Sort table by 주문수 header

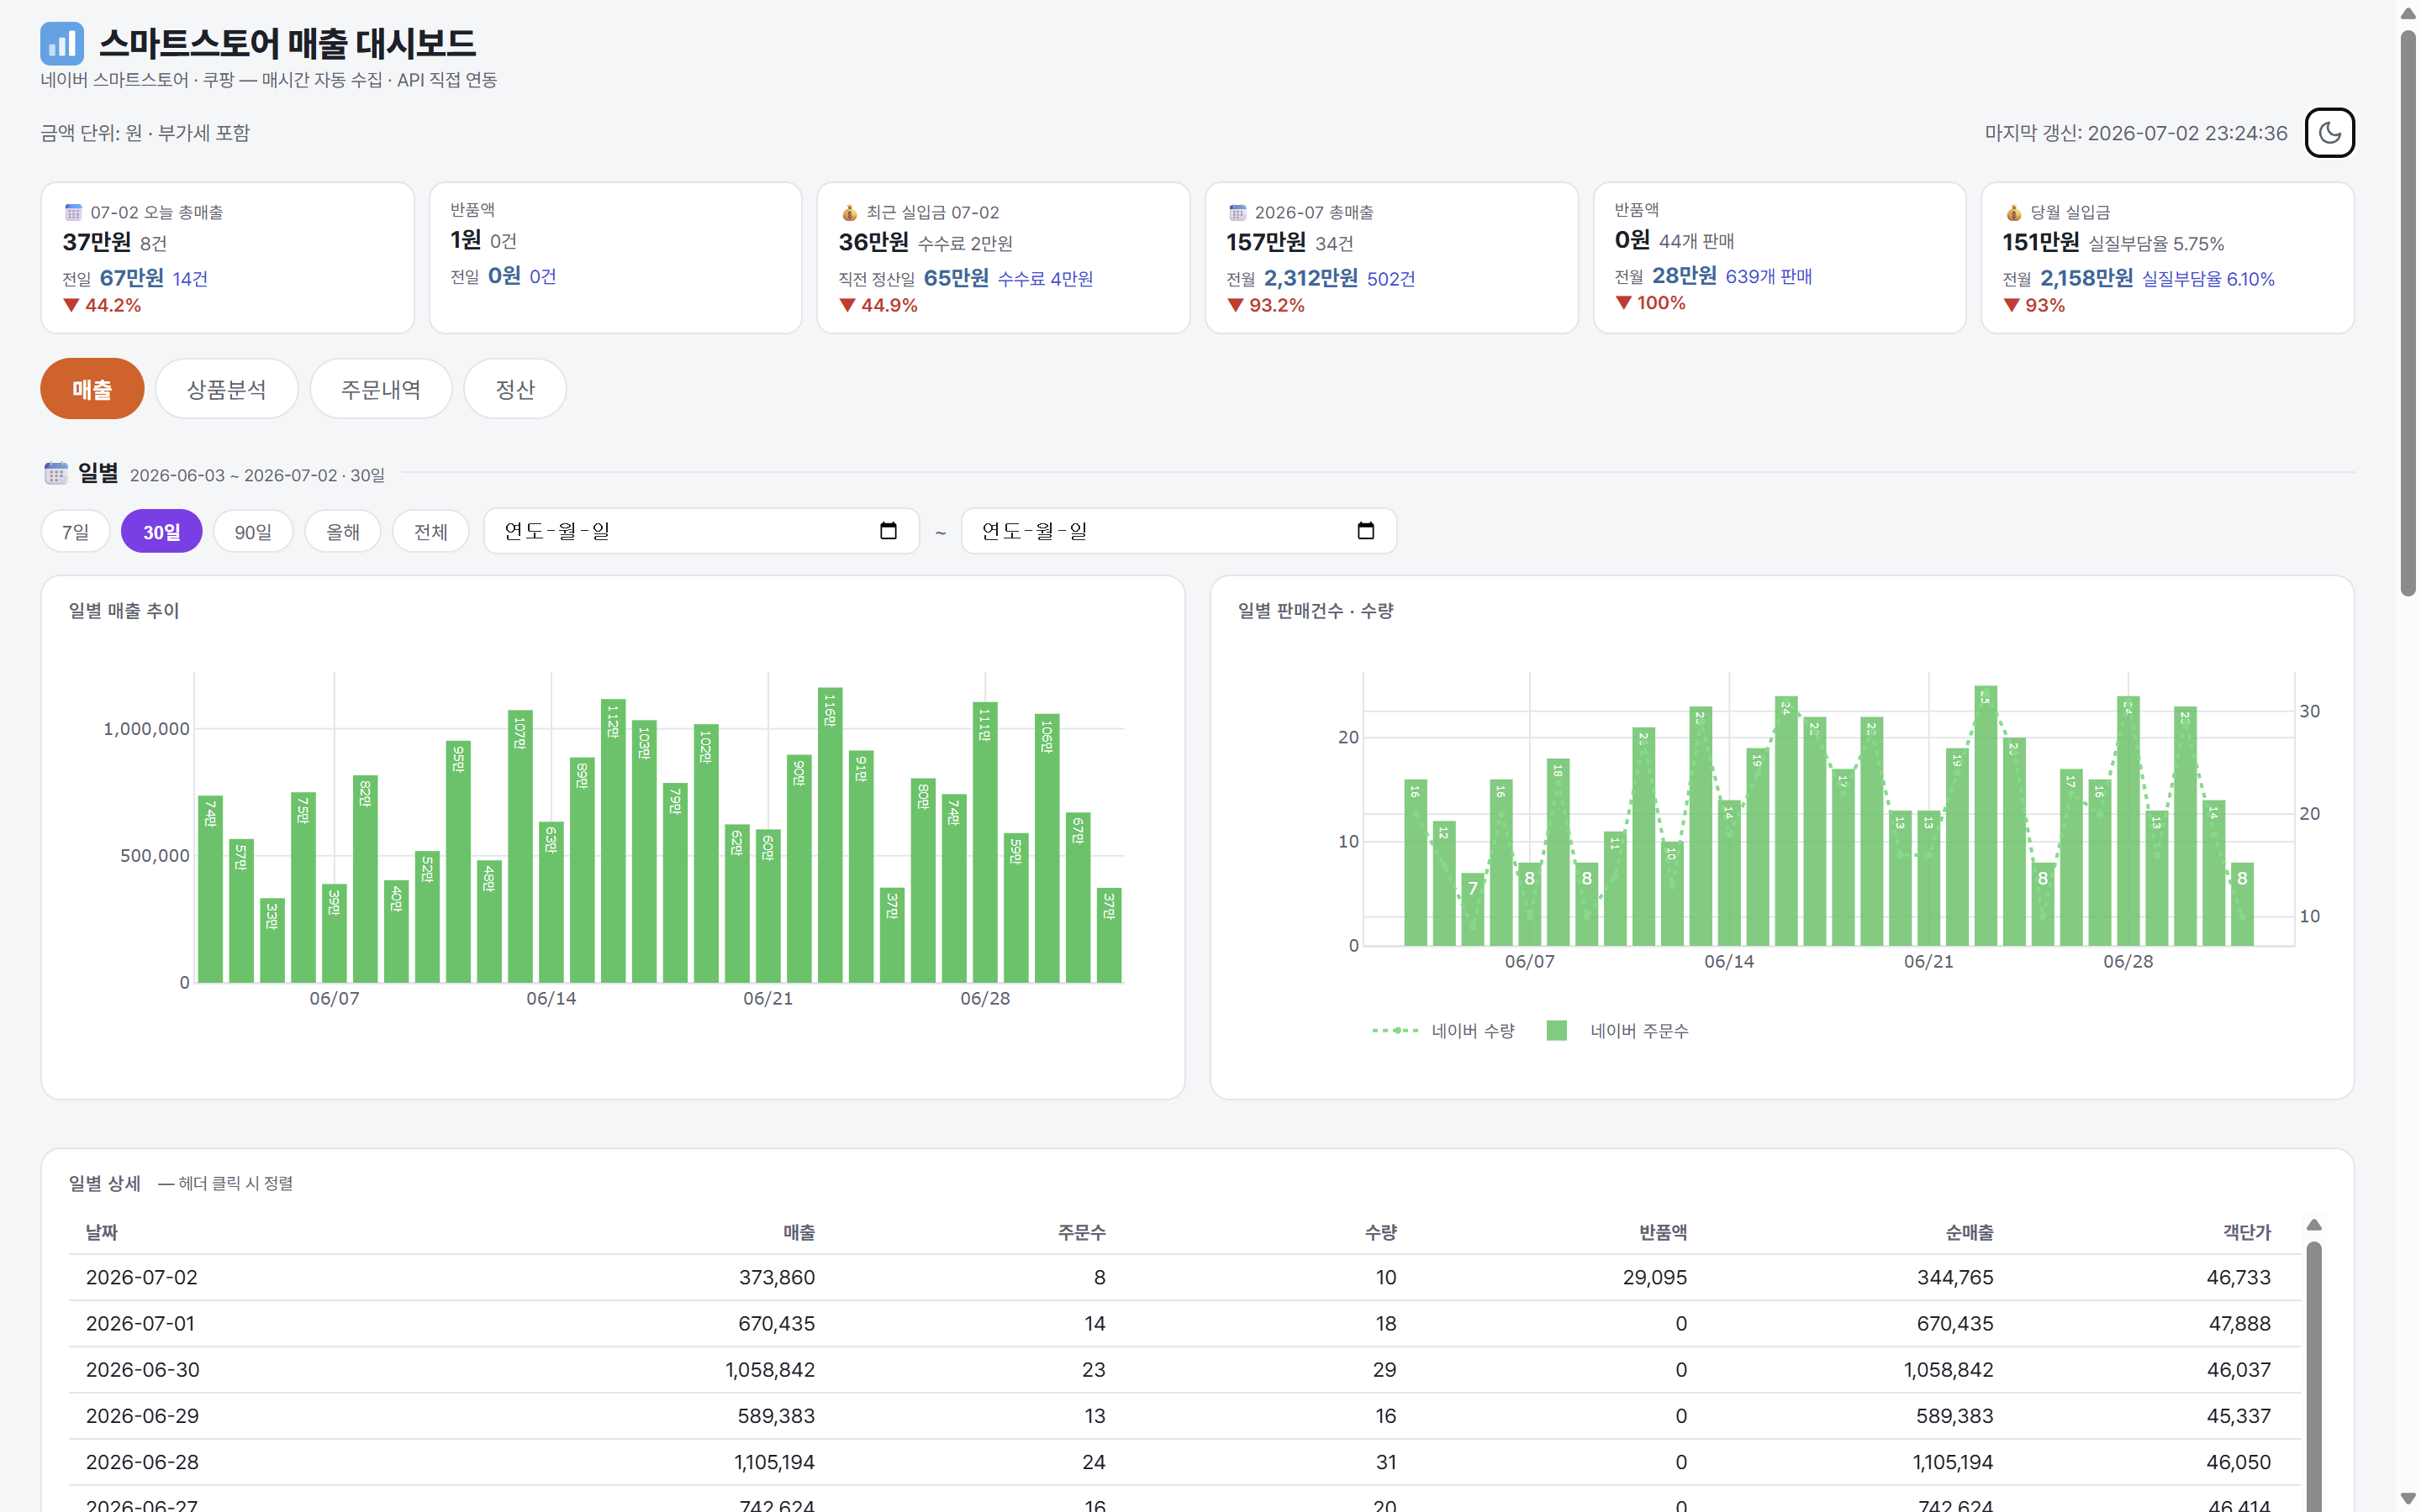[1081, 1232]
